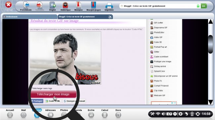
Task: Close the Bloggif tab
Action: (x=110, y=17)
